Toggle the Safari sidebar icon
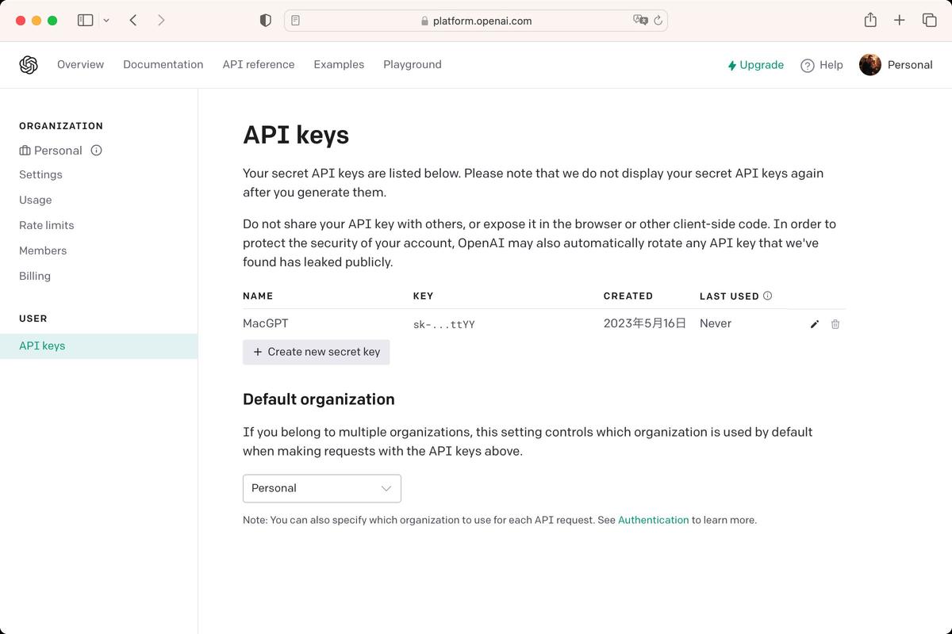 [x=85, y=21]
